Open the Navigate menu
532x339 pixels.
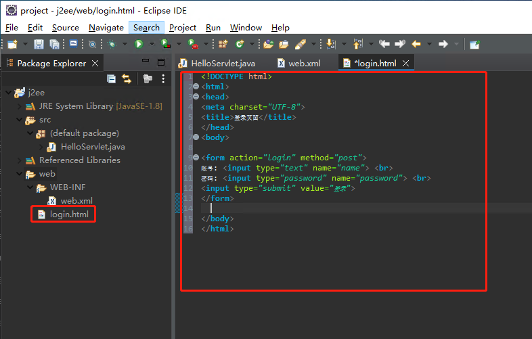coord(106,28)
